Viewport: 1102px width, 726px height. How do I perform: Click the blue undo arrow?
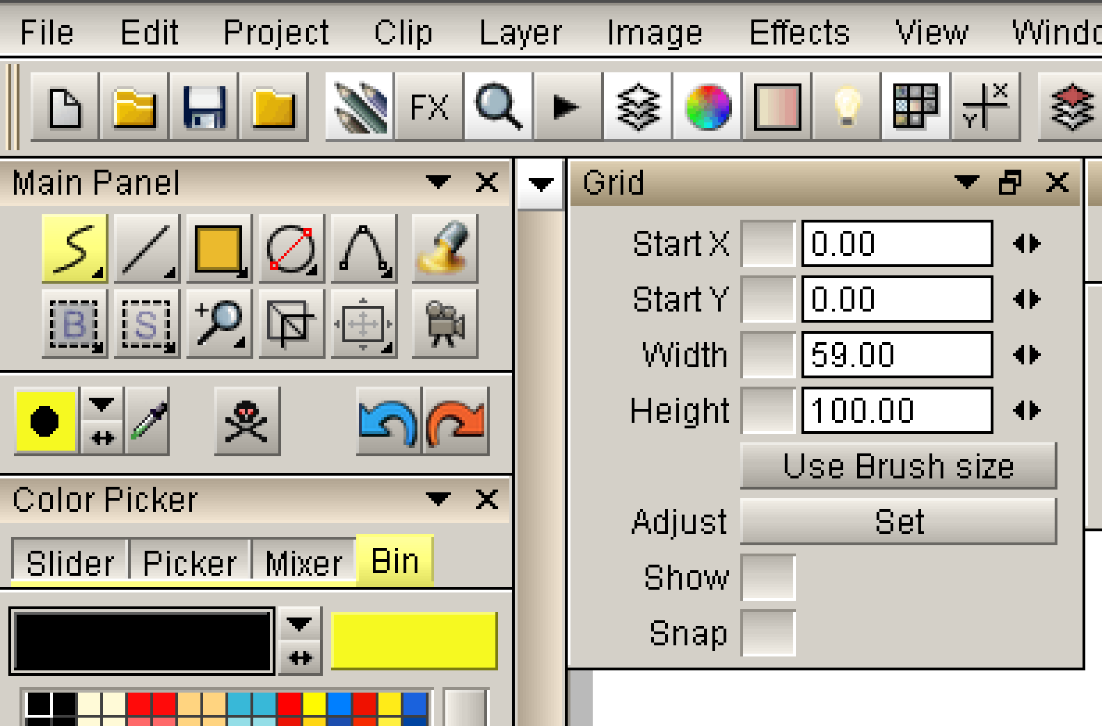click(388, 421)
